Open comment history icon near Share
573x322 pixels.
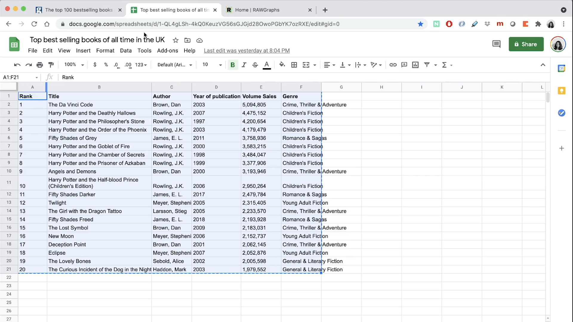click(x=496, y=44)
